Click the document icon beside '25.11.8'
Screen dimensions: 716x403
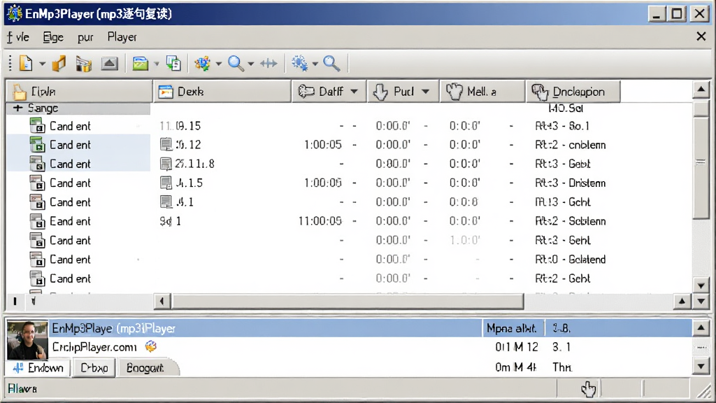point(166,164)
